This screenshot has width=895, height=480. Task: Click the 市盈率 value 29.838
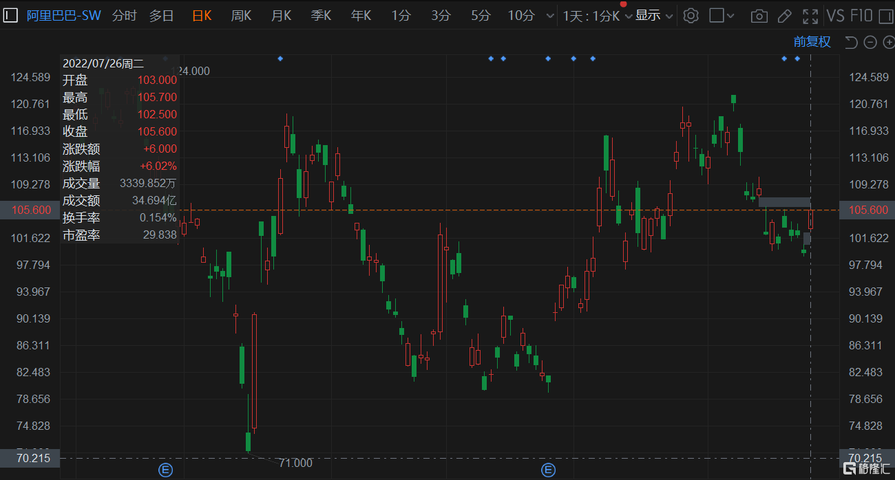tap(161, 235)
